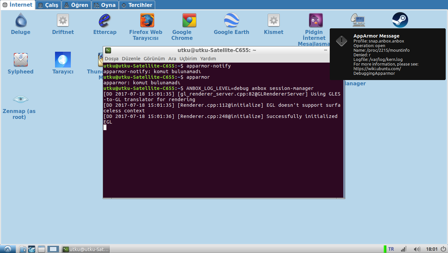The height and width of the screenshot is (253, 448).
Task: Toggle TR keyboard layout indicator
Action: [x=391, y=249]
